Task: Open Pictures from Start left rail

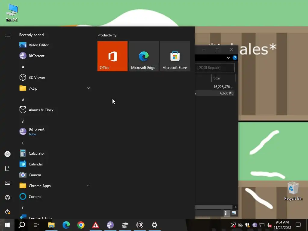Action: pyautogui.click(x=8, y=183)
